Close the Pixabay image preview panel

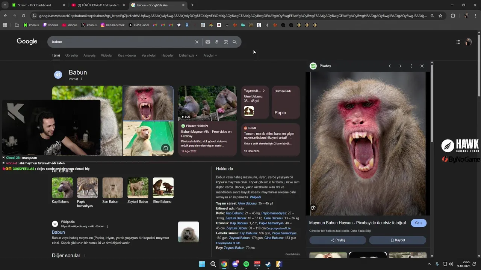click(422, 66)
